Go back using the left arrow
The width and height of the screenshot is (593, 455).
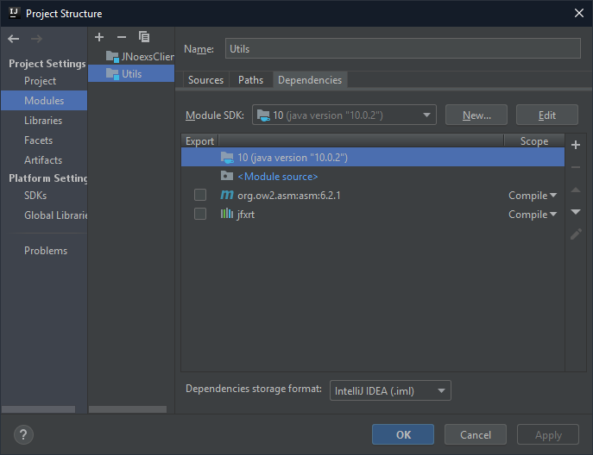click(14, 39)
